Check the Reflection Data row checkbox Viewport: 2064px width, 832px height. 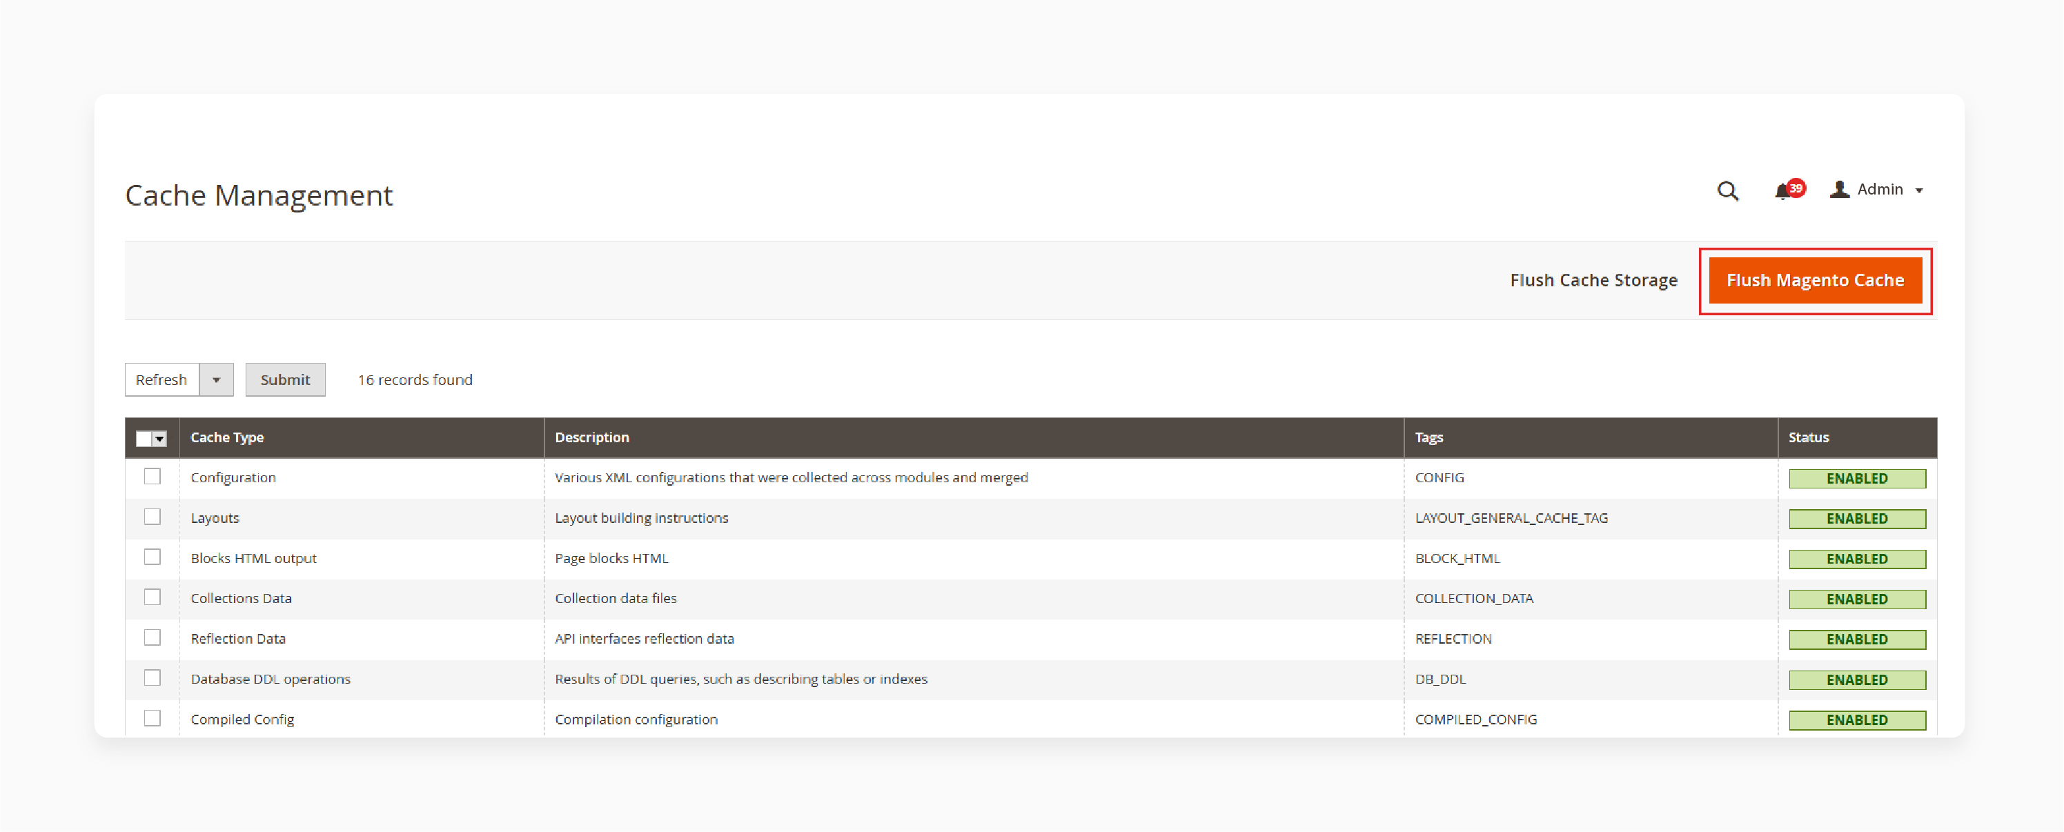[153, 637]
